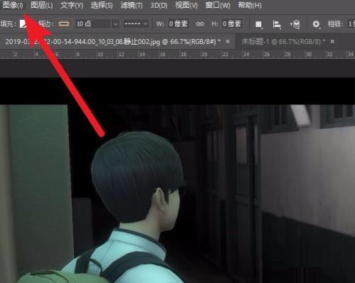Expand the stroke width dropdown arrow
The image size is (355, 283).
[116, 24]
